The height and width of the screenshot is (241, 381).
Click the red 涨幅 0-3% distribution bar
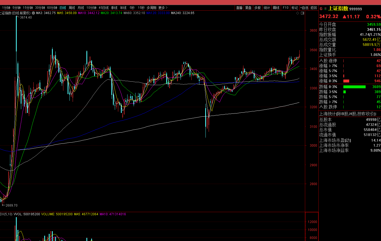click(x=346, y=81)
